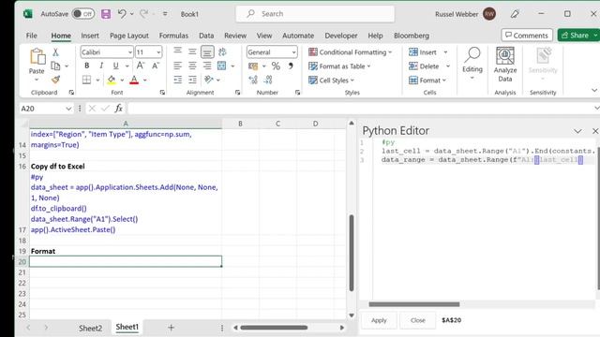Click Merge and Center icon
The image size is (600, 337).
221,66
